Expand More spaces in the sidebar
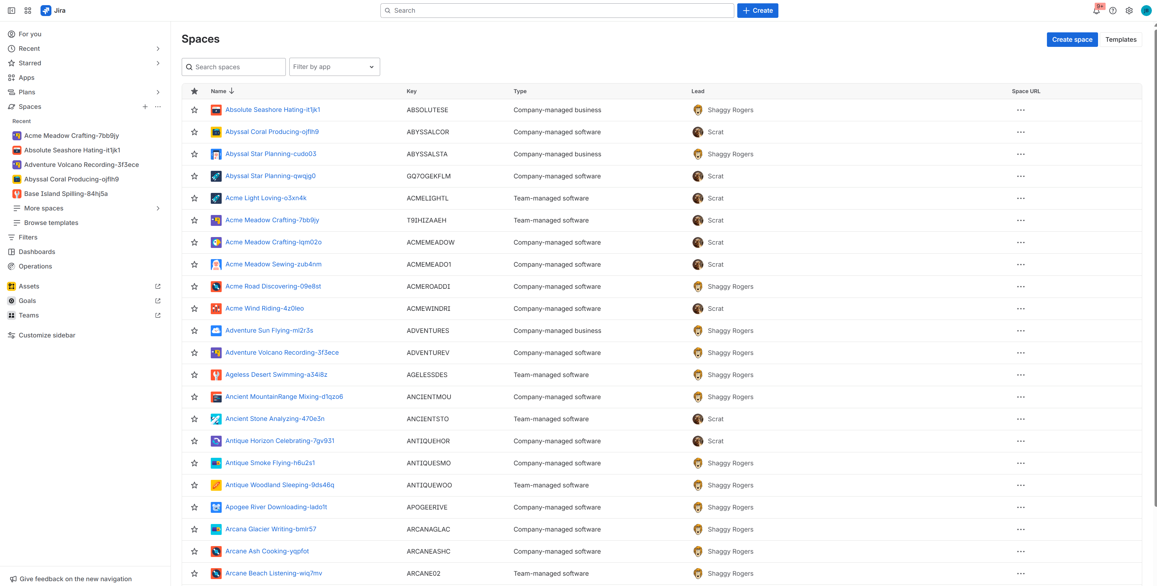 (158, 208)
